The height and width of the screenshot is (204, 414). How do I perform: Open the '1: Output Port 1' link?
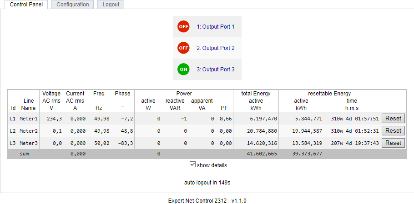(216, 27)
